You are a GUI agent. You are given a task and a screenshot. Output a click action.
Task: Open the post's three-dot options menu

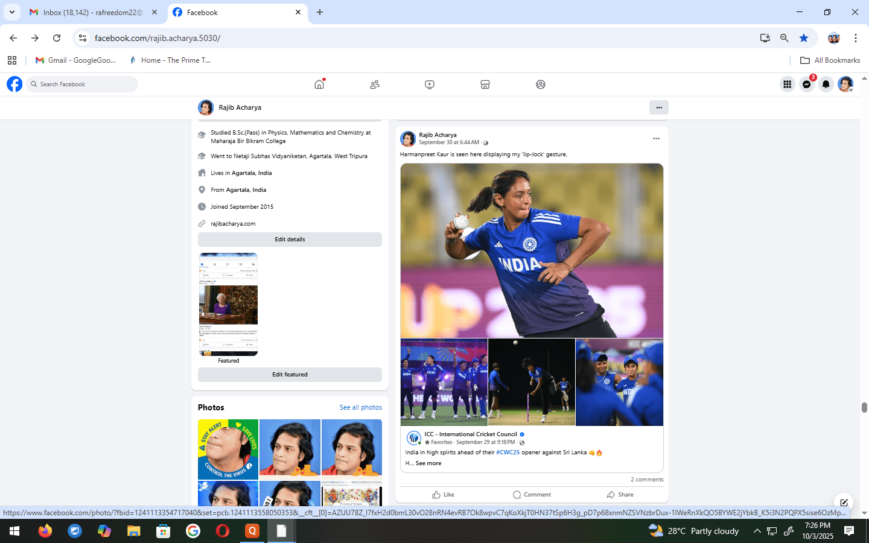coord(656,139)
